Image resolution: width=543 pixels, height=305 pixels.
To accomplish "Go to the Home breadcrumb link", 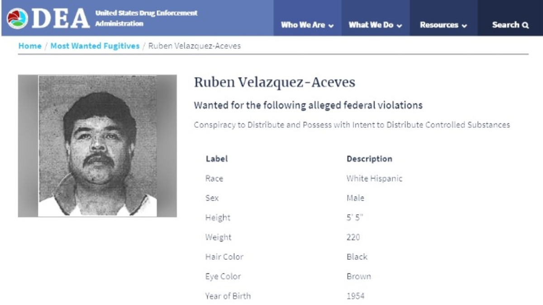I will pyautogui.click(x=30, y=46).
